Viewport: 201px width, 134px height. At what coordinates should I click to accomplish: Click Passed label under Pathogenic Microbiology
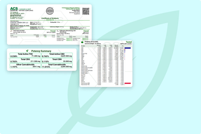[x=86, y=31]
